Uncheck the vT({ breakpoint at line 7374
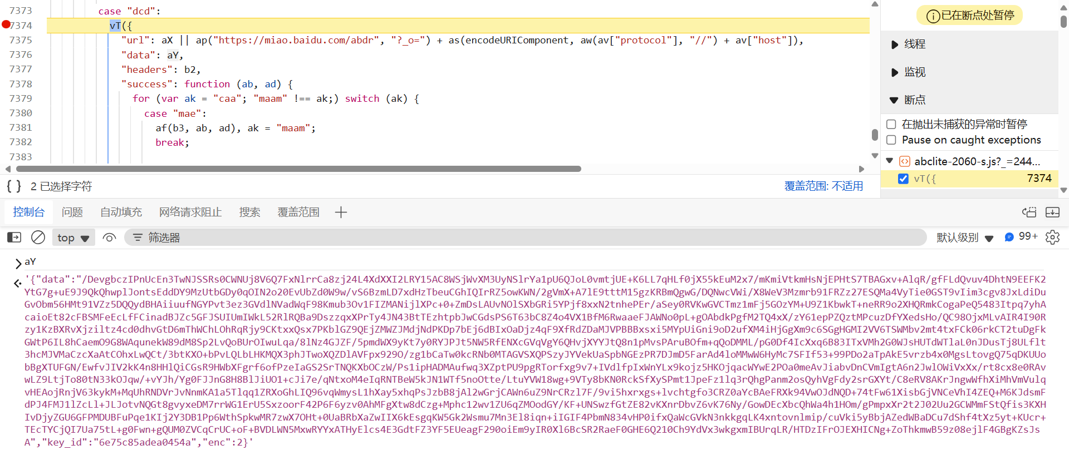The image size is (1069, 450). click(903, 179)
